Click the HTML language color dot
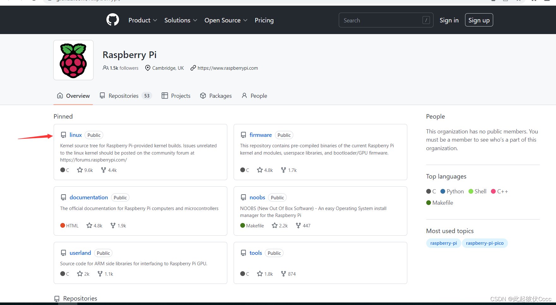This screenshot has width=556, height=305. click(x=63, y=226)
